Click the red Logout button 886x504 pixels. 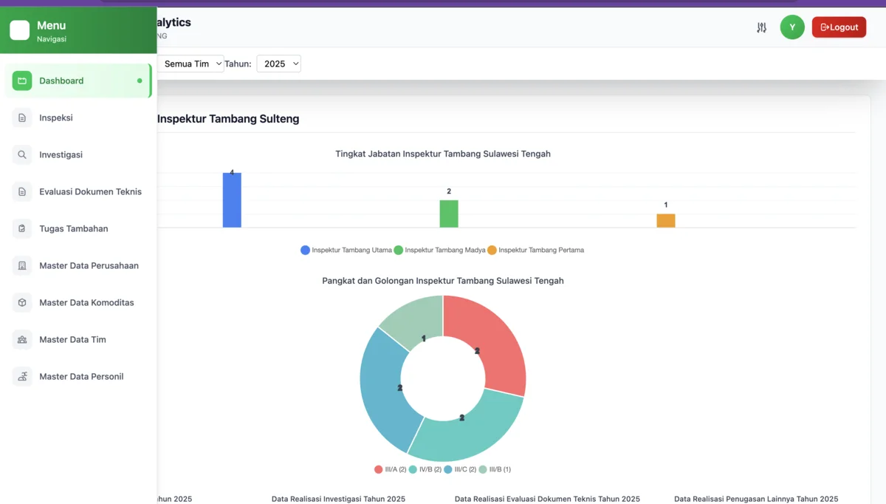point(839,27)
